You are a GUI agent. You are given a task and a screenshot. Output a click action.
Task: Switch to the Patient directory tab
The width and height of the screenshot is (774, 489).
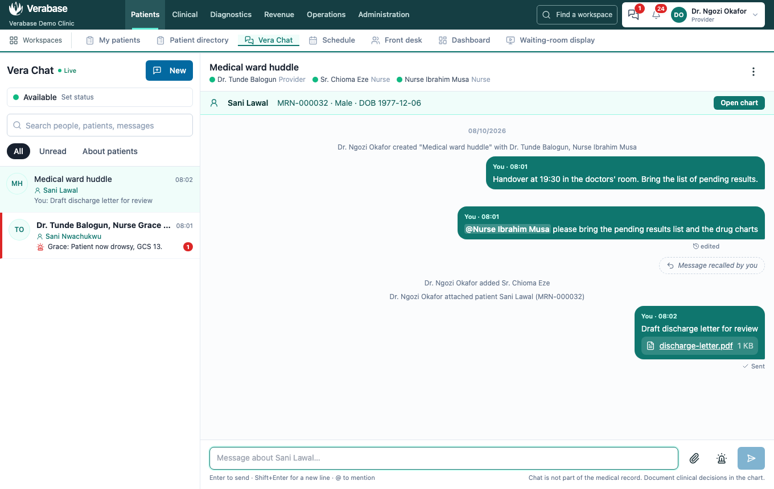(192, 40)
